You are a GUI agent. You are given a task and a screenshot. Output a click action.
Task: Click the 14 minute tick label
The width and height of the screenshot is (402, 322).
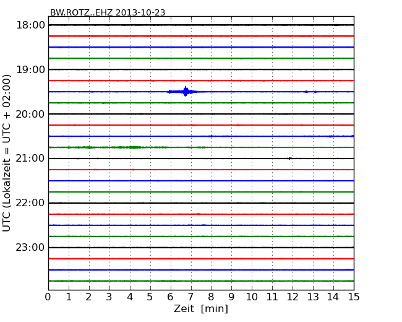(333, 297)
